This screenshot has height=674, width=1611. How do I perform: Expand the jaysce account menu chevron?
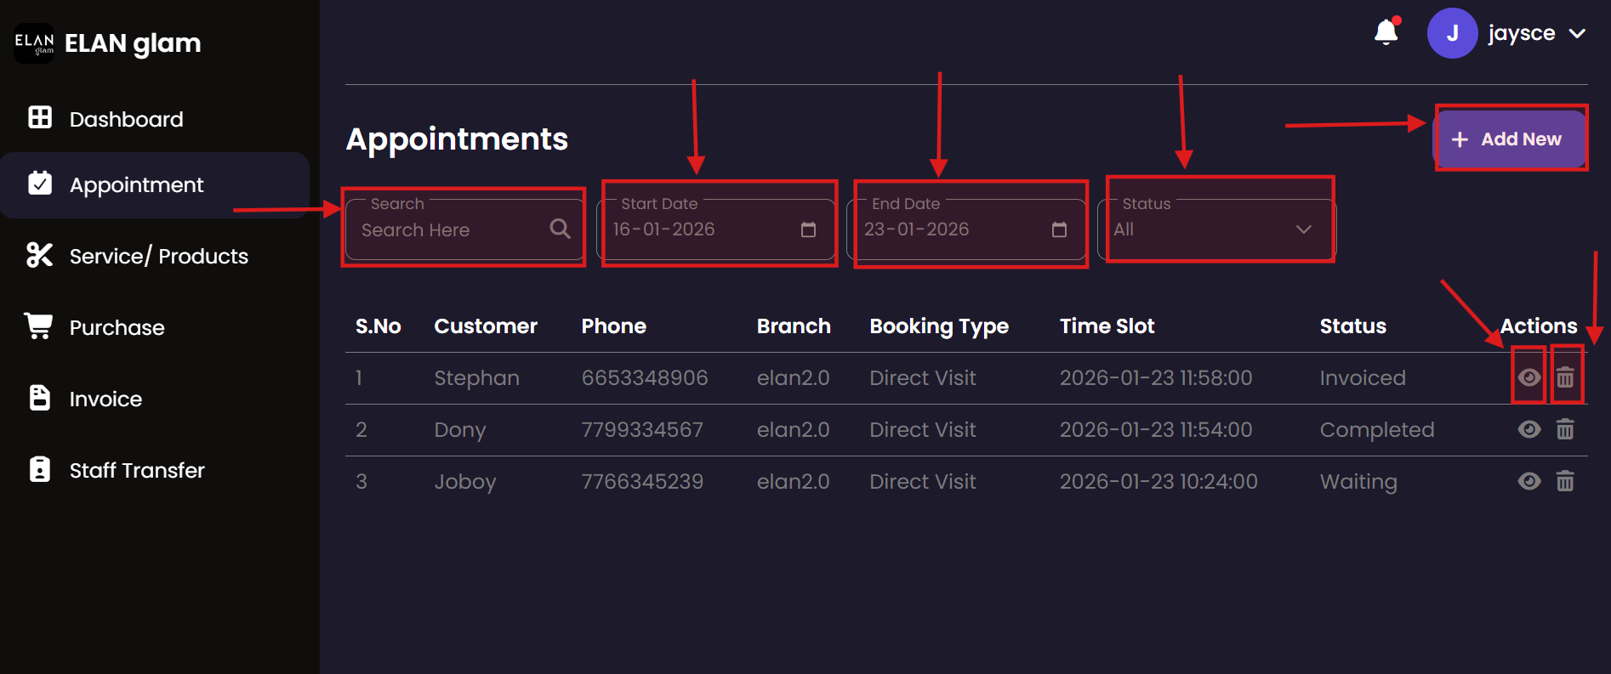pyautogui.click(x=1577, y=34)
